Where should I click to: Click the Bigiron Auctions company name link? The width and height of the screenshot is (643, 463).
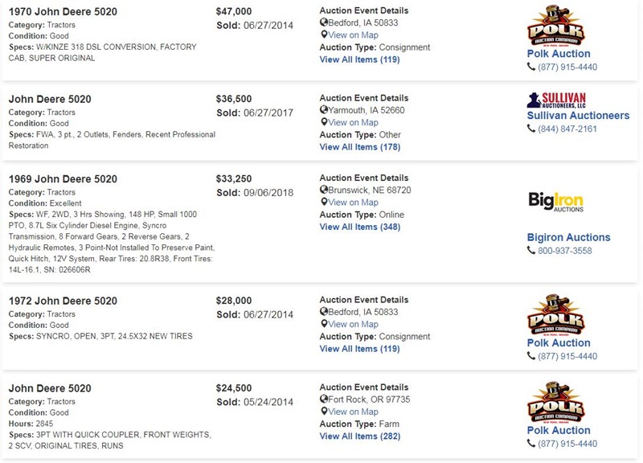tap(568, 237)
